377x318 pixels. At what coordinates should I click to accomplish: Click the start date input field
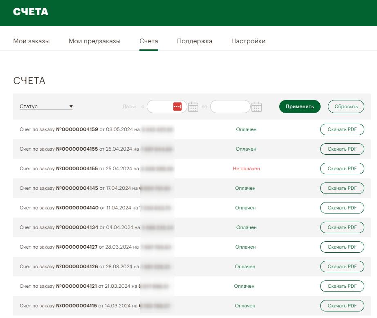pos(160,107)
